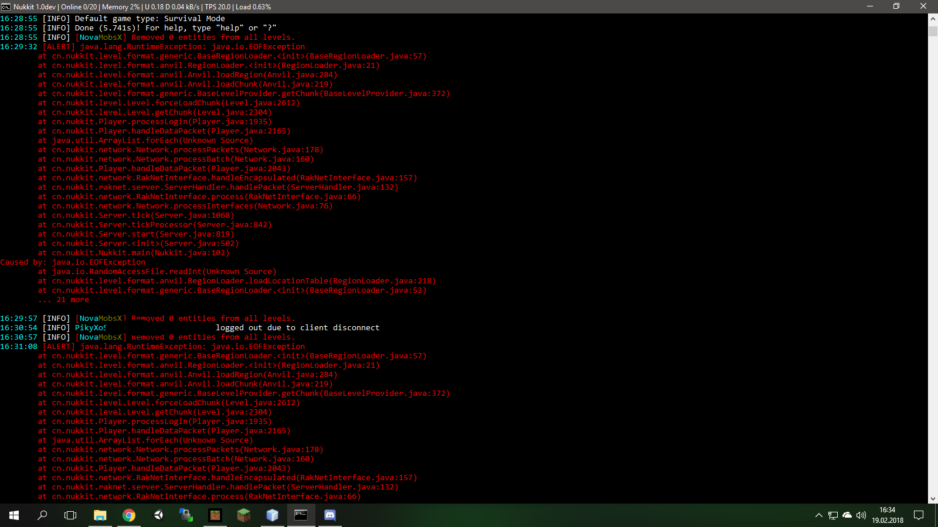Open the console window system menu icon
This screenshot has width=938, height=527.
[6, 6]
